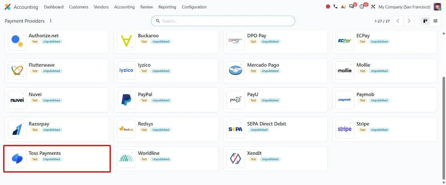
Task: Click the Flutterwave logo
Action: 17,70
